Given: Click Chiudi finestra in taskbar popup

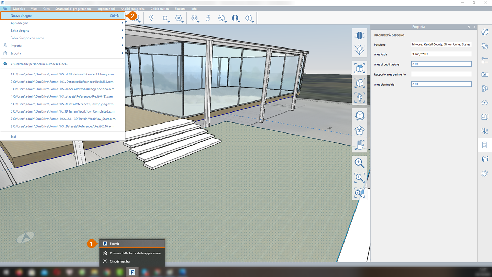Looking at the screenshot, I should pos(120,261).
